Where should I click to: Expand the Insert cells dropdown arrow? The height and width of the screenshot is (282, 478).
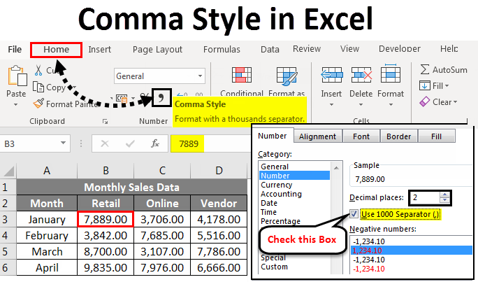click(x=331, y=105)
